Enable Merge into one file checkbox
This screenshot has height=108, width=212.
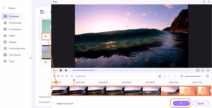coord(54,104)
